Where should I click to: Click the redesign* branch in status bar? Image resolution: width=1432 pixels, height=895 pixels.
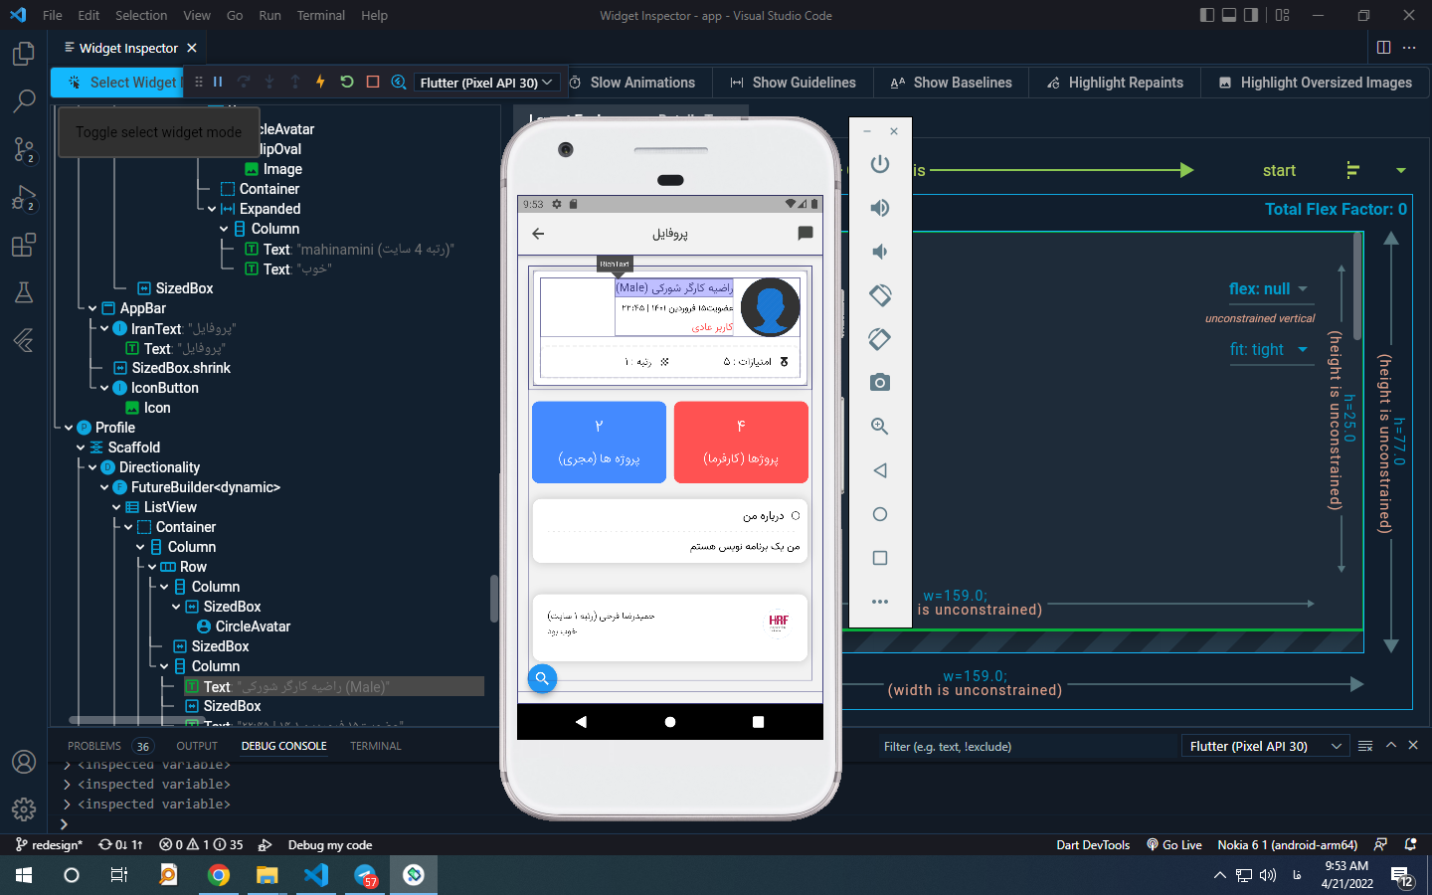pos(49,845)
